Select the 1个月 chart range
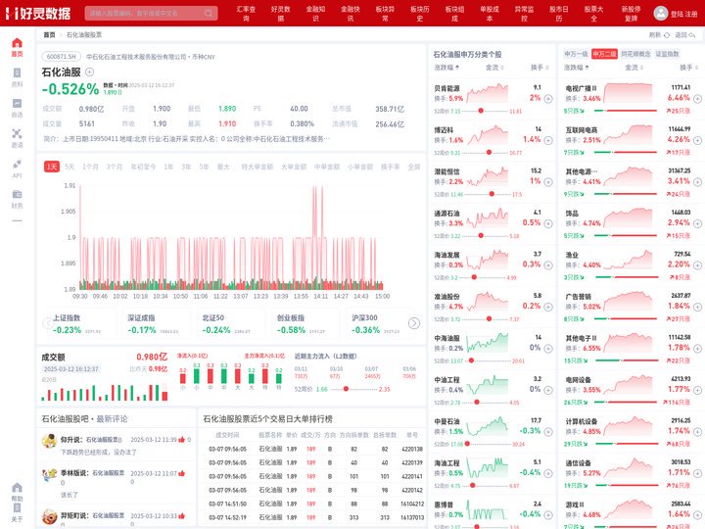The height and width of the screenshot is (529, 705). pos(90,167)
